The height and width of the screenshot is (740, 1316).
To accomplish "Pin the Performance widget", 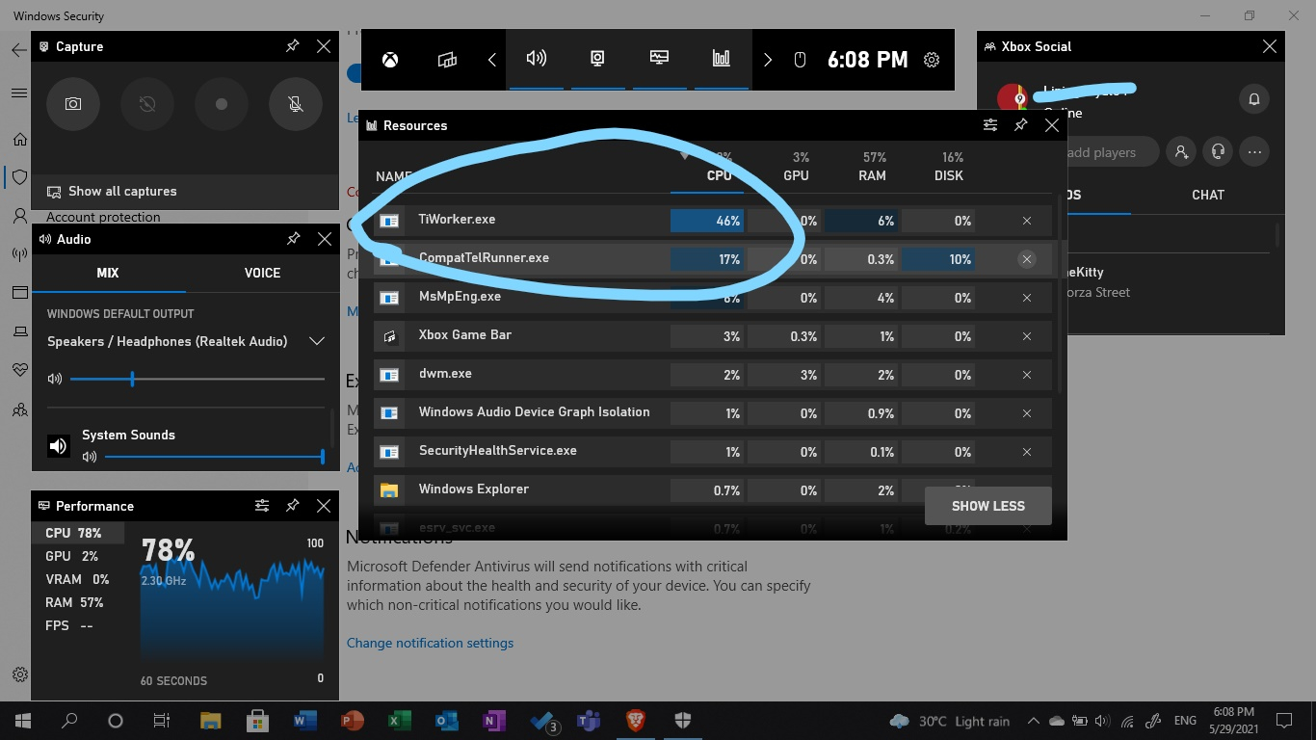I will [293, 506].
